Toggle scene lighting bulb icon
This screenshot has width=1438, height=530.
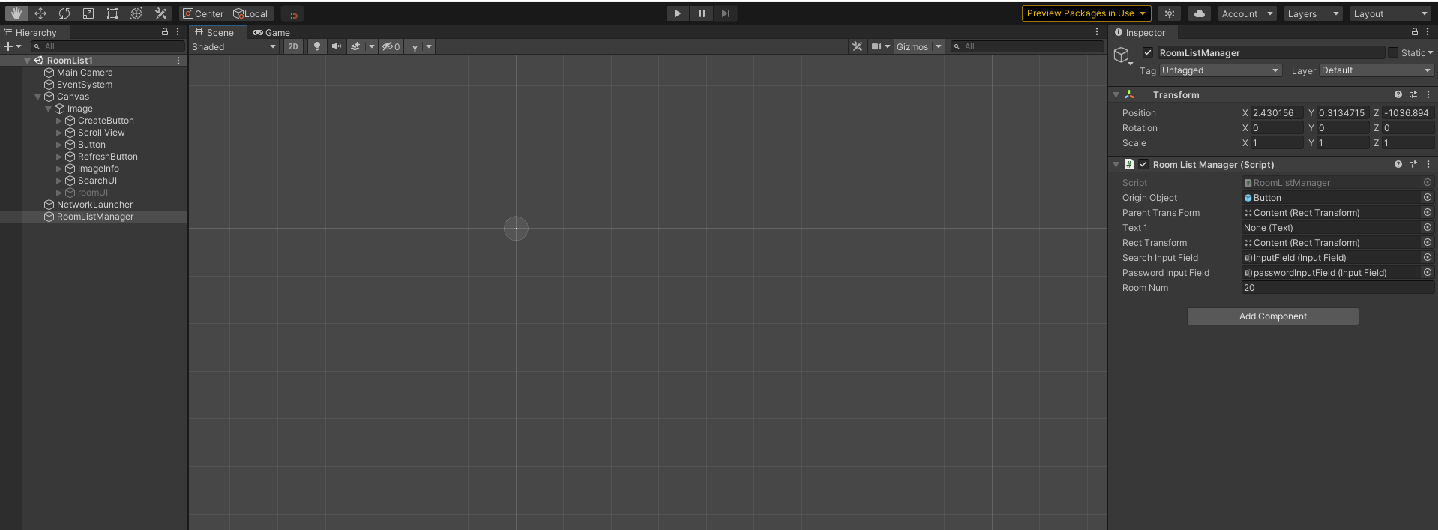pos(317,46)
